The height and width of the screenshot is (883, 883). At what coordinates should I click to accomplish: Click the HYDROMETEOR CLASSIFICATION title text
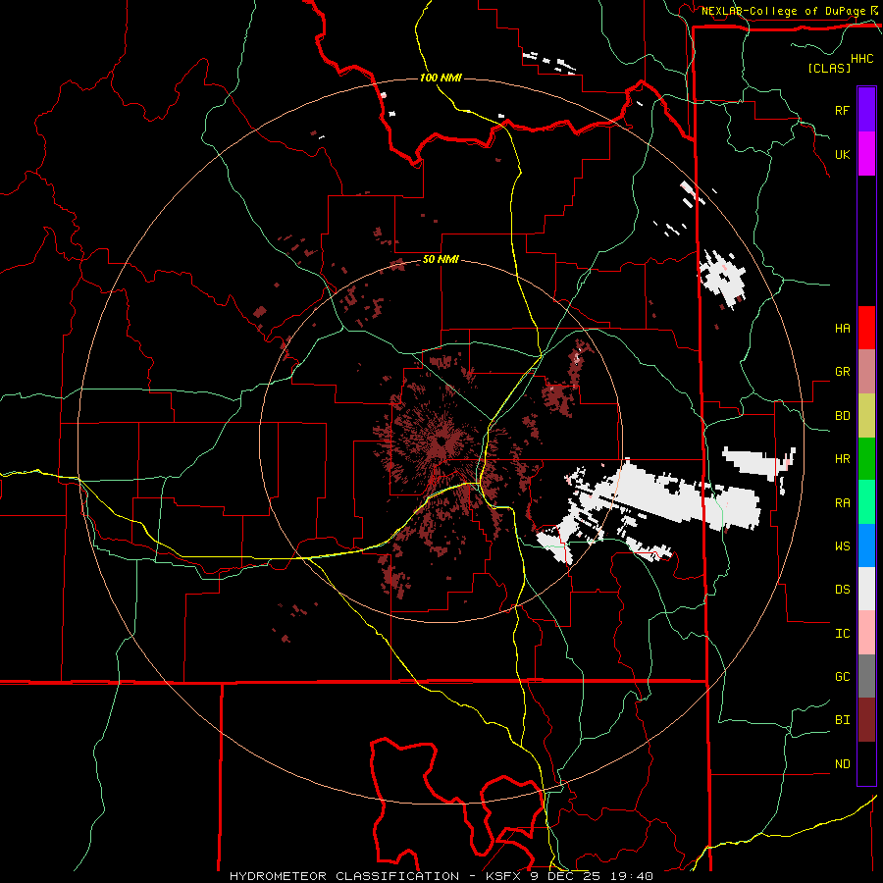tap(344, 876)
